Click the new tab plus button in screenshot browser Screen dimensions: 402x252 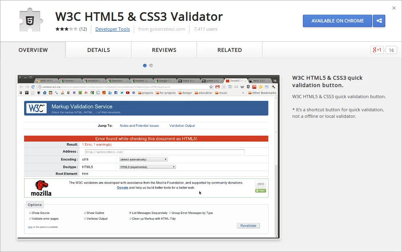[275, 81]
